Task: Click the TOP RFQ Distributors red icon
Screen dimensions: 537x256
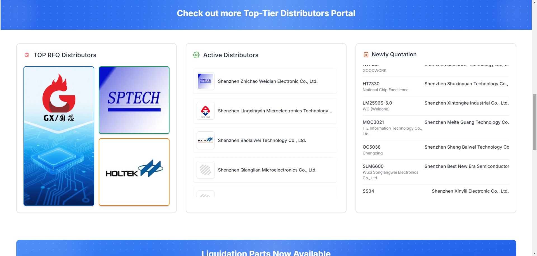Action: (27, 55)
